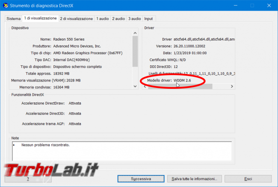
Task: Click the Dispositivo vertical scrollbar thumb
Action: (135, 51)
